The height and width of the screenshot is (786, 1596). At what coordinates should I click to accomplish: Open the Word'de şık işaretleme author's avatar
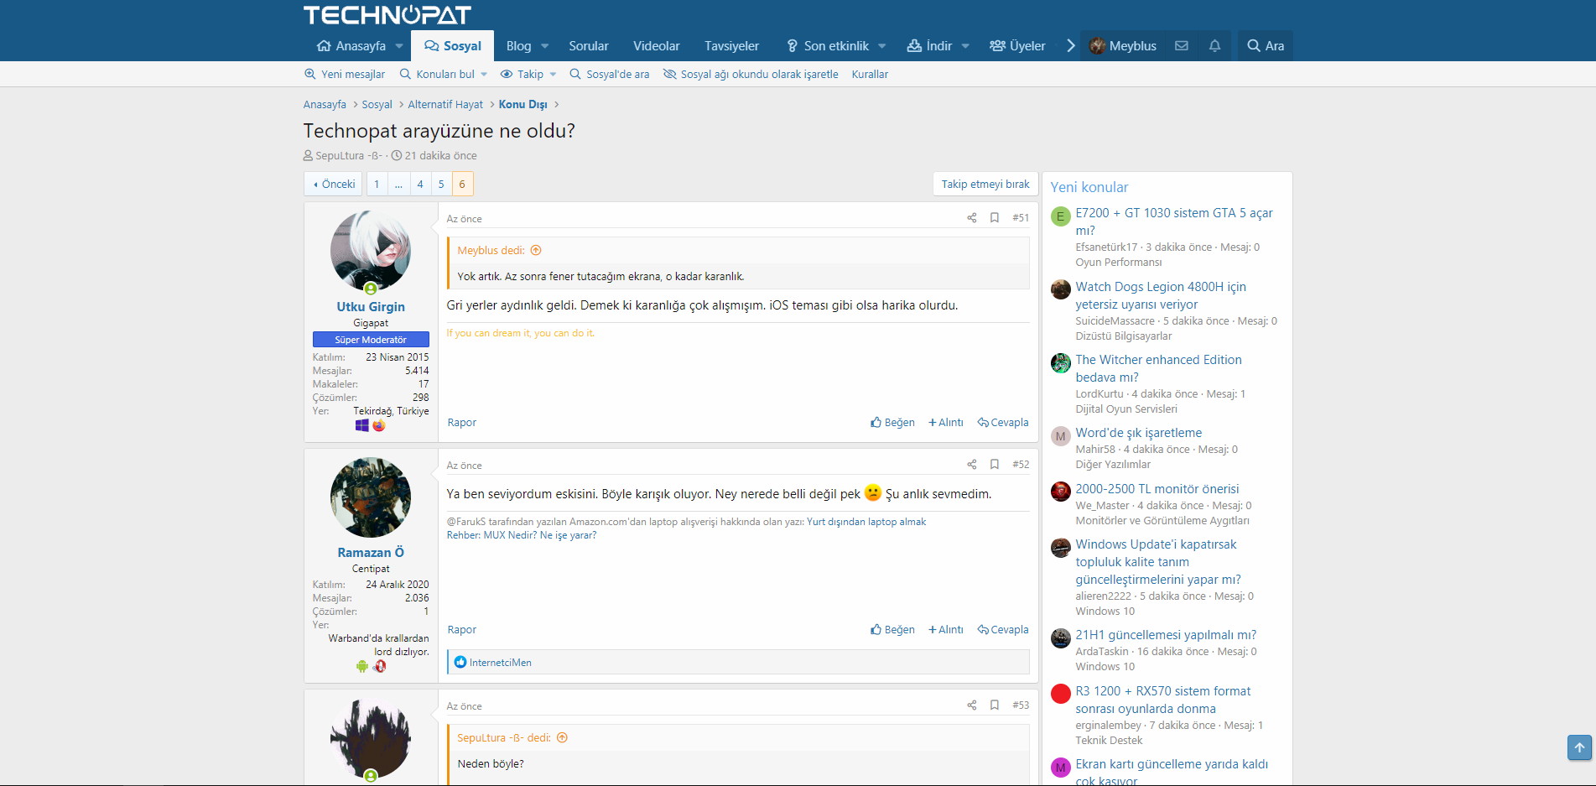(x=1061, y=435)
